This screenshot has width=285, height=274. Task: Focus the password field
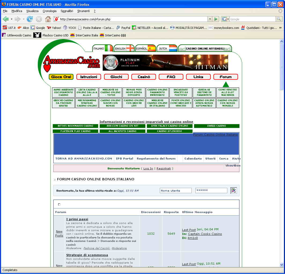pyautogui.click(x=211, y=191)
